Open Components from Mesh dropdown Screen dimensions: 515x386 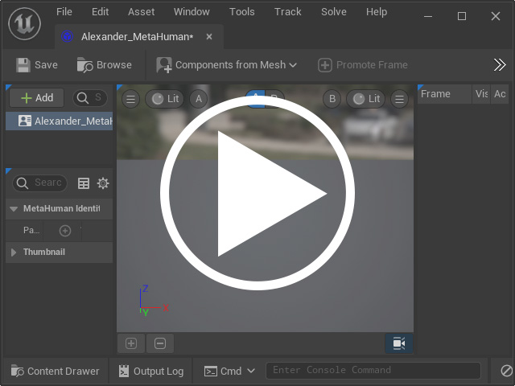[227, 65]
